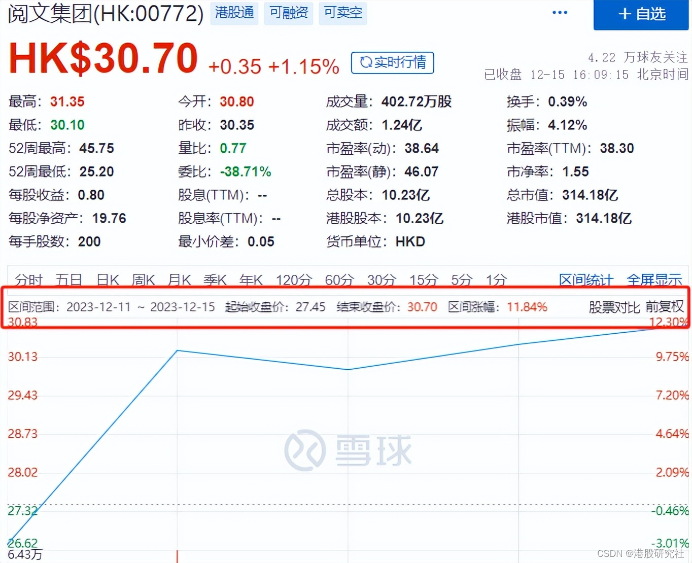Switch to the 五日 chart tab
Viewport: 692px width, 563px height.
click(68, 279)
